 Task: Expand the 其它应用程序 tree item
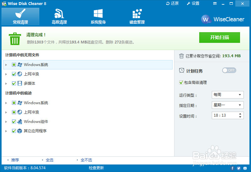click(6, 131)
